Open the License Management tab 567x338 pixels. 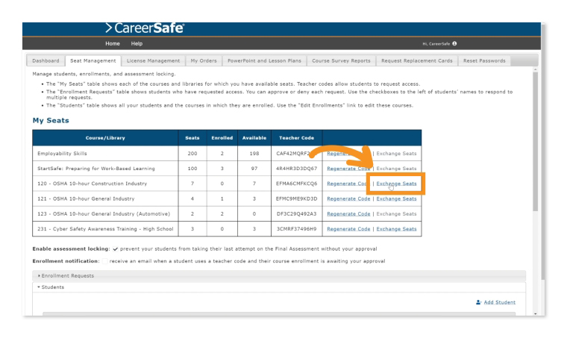(153, 60)
